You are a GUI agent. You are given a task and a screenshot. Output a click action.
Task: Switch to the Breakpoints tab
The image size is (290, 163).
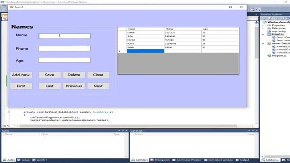(160, 160)
